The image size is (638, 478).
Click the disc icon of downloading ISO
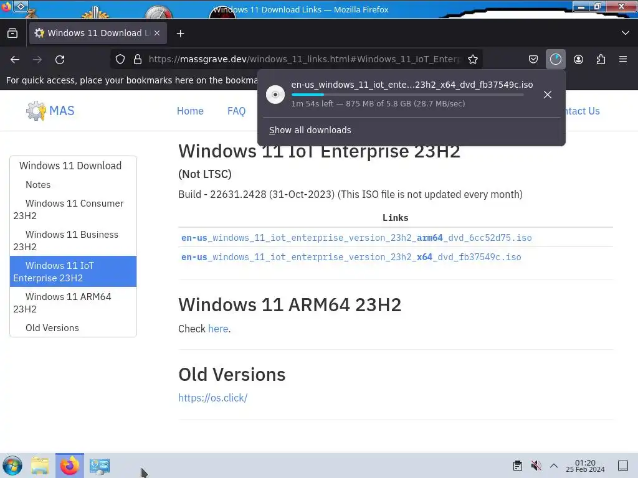tap(275, 95)
